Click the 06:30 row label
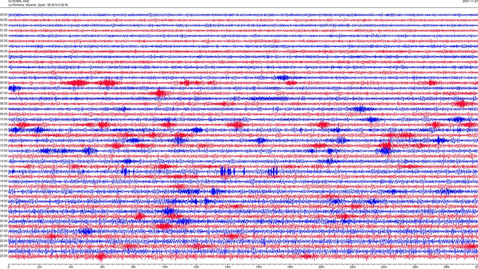This screenshot has height=269, width=478. click(3, 83)
